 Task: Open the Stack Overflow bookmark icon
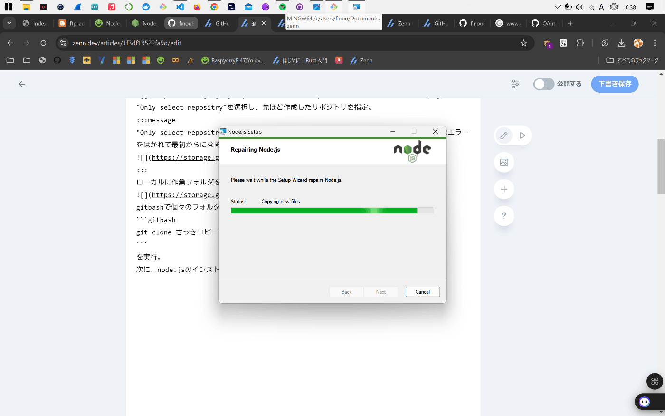[x=190, y=60]
